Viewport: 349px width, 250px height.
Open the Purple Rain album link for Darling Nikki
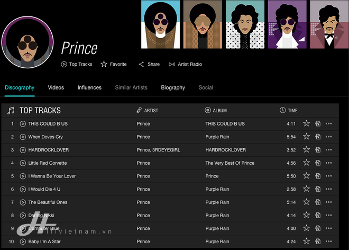pyautogui.click(x=217, y=216)
